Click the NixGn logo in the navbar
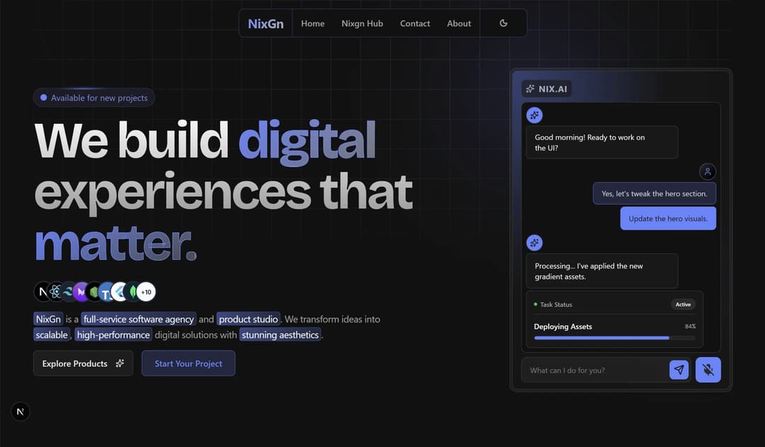 pos(266,23)
